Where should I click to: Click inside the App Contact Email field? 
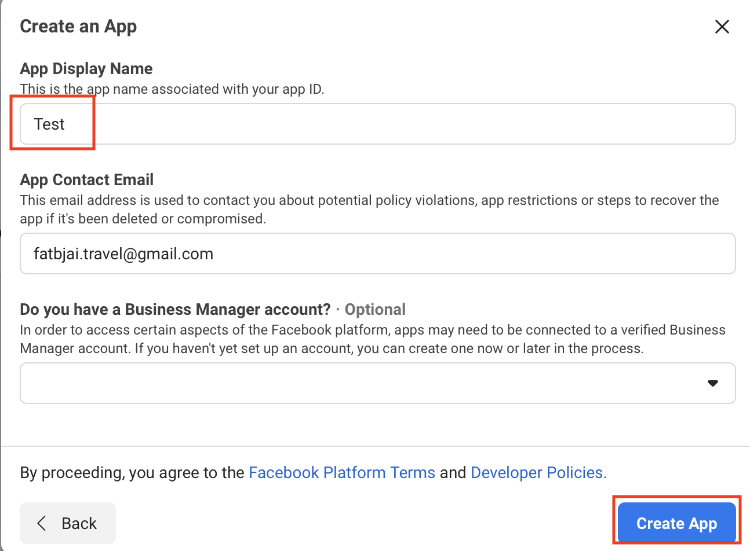point(378,254)
